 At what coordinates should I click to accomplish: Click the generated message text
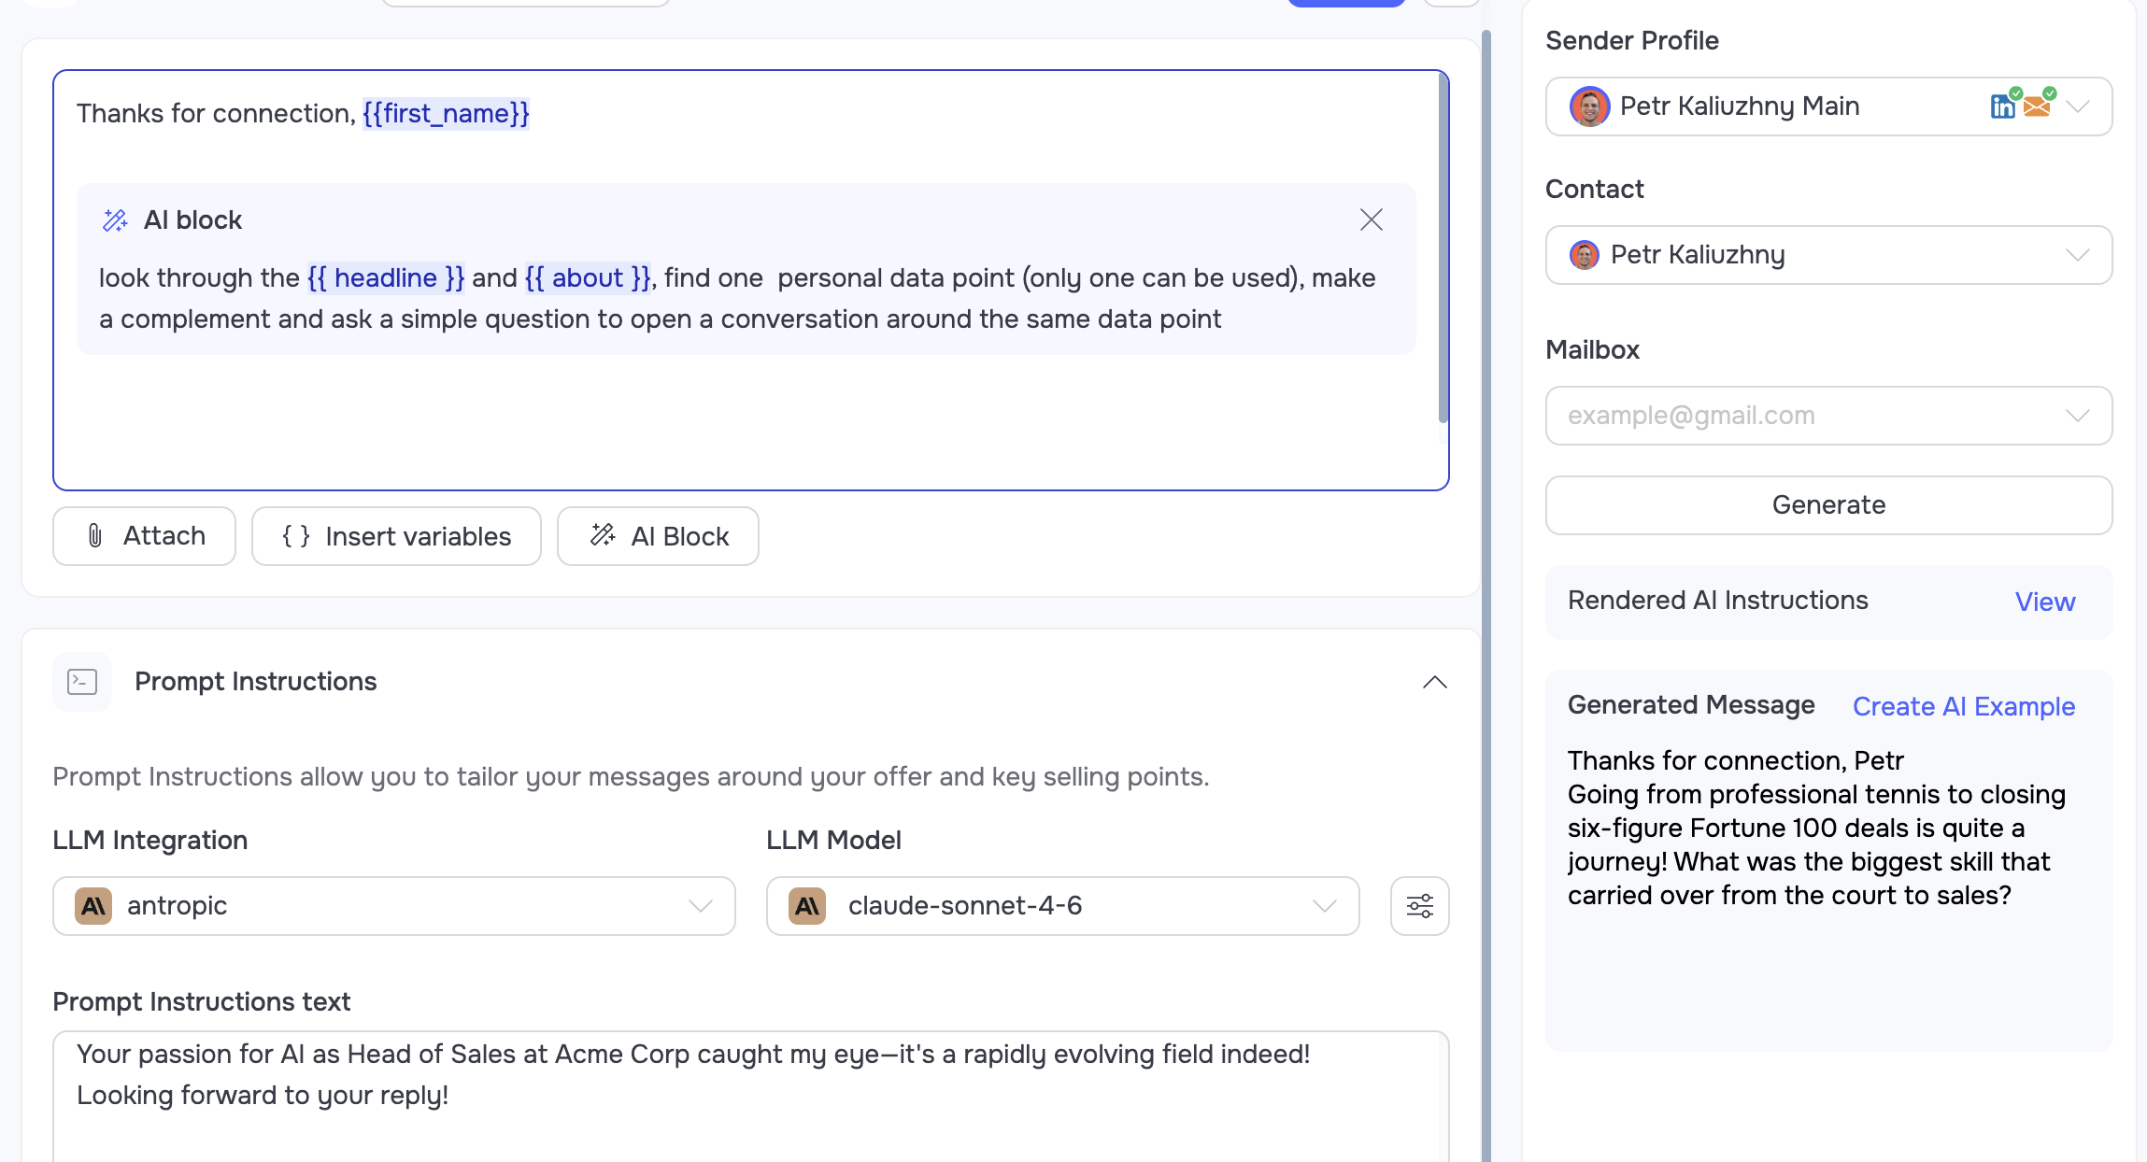1816,829
